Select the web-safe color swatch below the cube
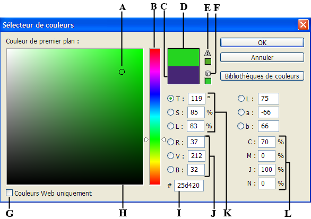This screenshot has height=219, width=311. (208, 81)
